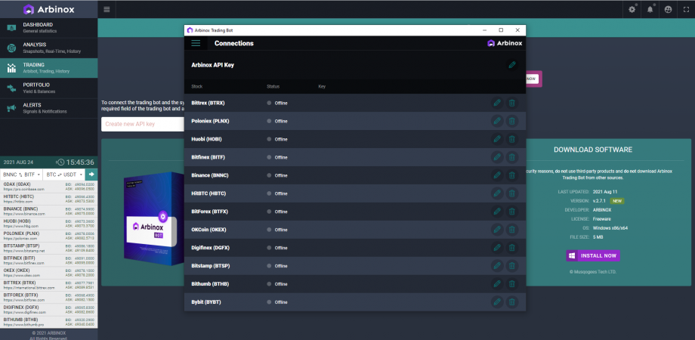Image resolution: width=695 pixels, height=340 pixels.
Task: Click the Create new API key field
Action: (143, 124)
